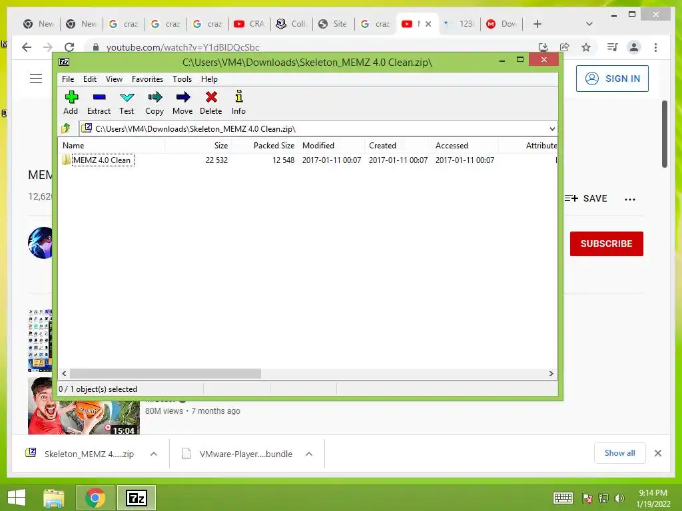Viewport: 682px width, 511px height.
Task: Sort by the Modified column header
Action: 332,146
